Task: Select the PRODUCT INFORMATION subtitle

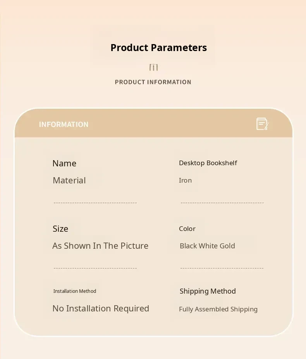Action: (x=153, y=82)
